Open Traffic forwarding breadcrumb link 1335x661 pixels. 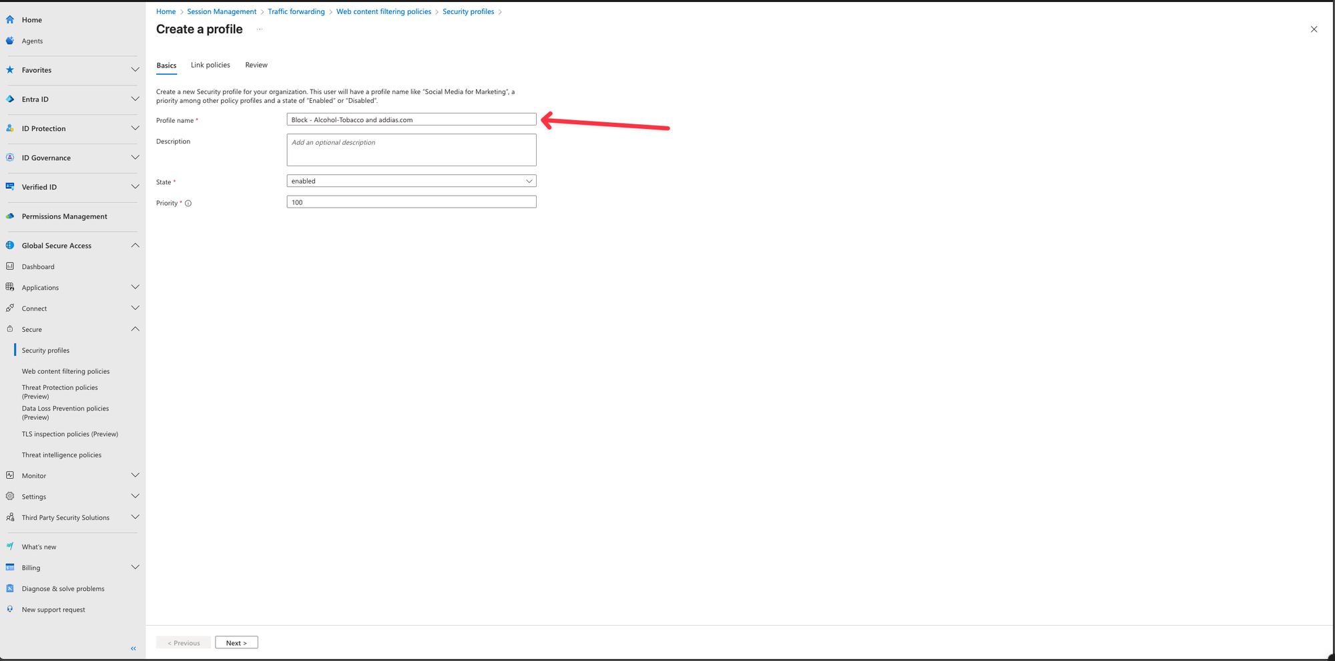(296, 12)
